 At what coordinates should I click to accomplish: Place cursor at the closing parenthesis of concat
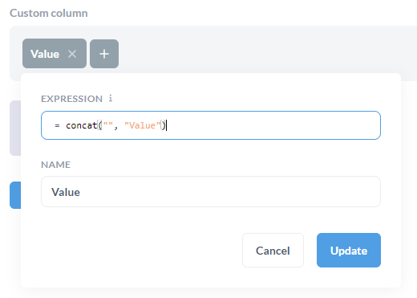pyautogui.click(x=164, y=125)
